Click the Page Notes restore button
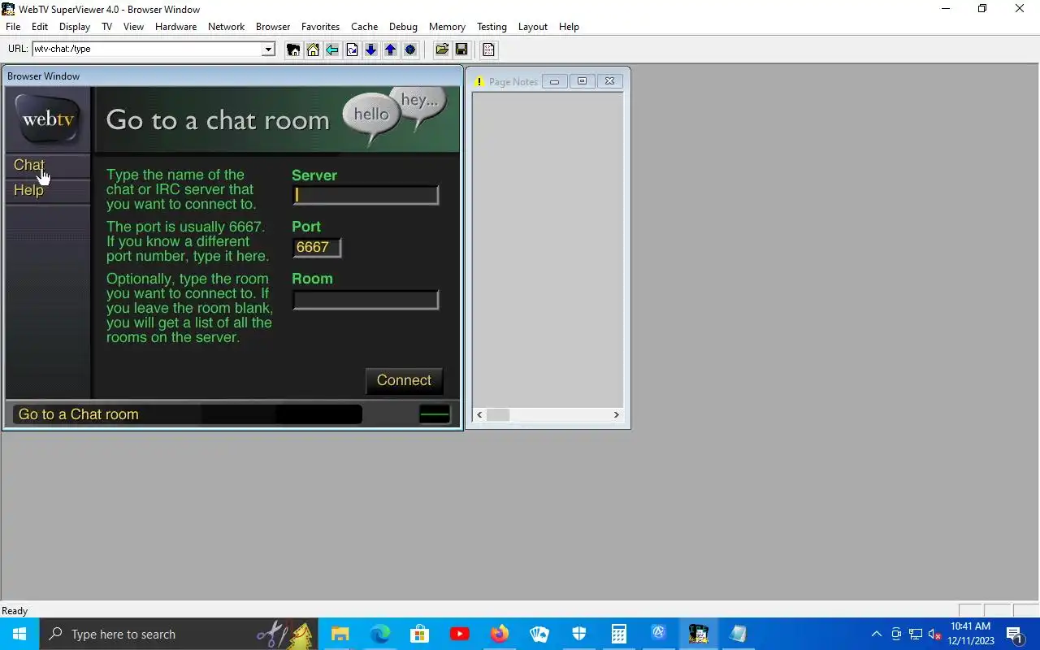The height and width of the screenshot is (650, 1040). (582, 81)
